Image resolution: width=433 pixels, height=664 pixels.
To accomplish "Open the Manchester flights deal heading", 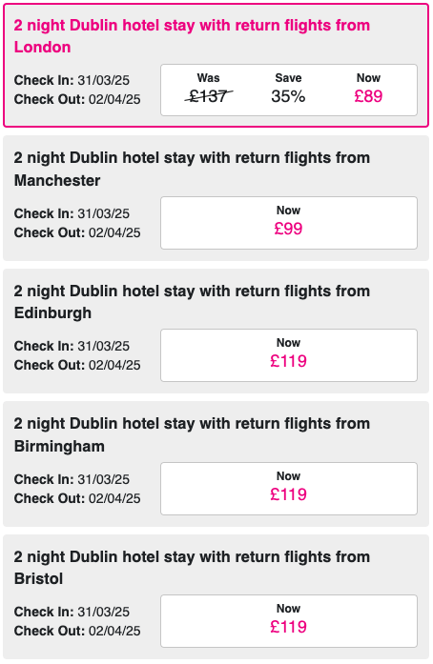I will [192, 169].
